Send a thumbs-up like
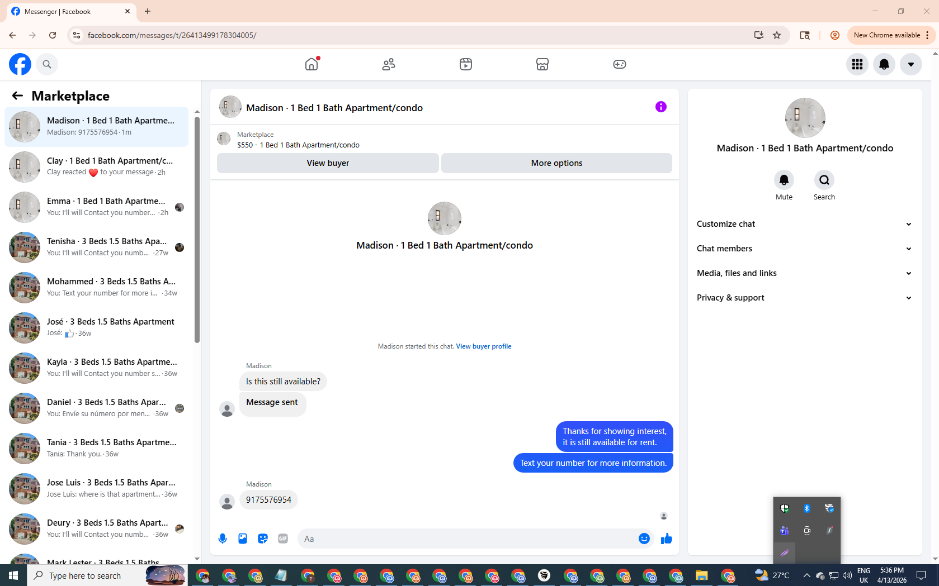The height and width of the screenshot is (586, 939). coord(667,539)
